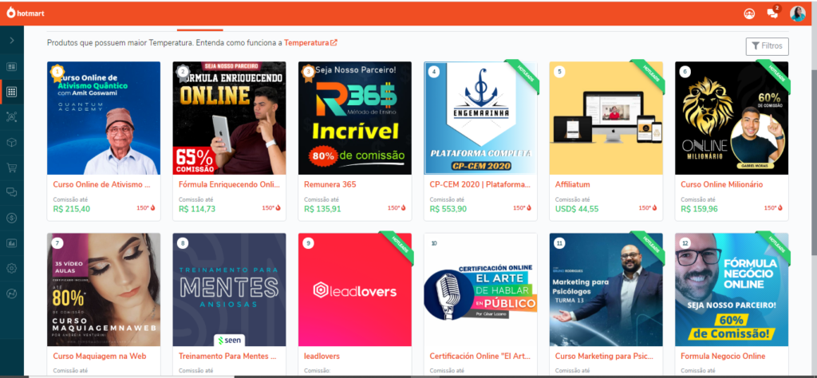Click the 'Remunera 365' title
This screenshot has height=378, width=817.
[x=330, y=184]
